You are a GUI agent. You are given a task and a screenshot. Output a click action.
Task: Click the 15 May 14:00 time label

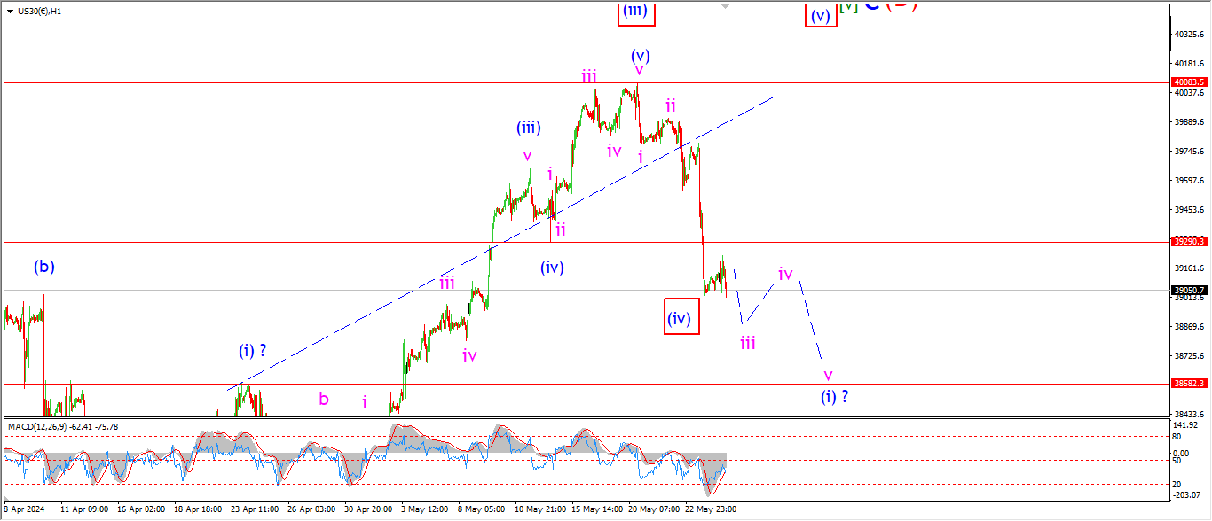tap(596, 510)
